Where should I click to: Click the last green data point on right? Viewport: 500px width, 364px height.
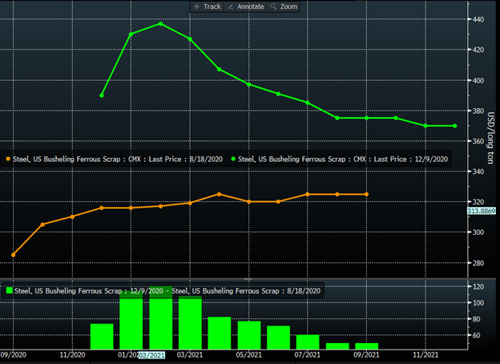[455, 126]
